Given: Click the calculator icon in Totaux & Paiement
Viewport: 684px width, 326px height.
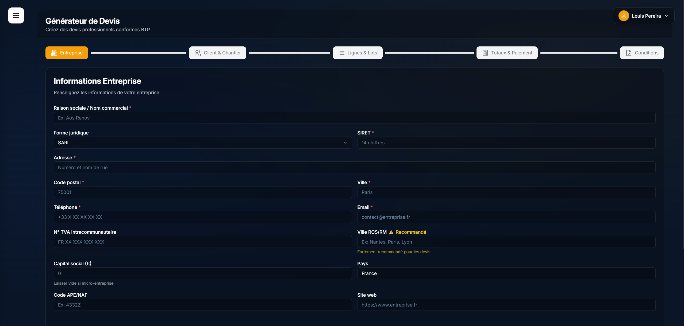Looking at the screenshot, I should point(485,53).
